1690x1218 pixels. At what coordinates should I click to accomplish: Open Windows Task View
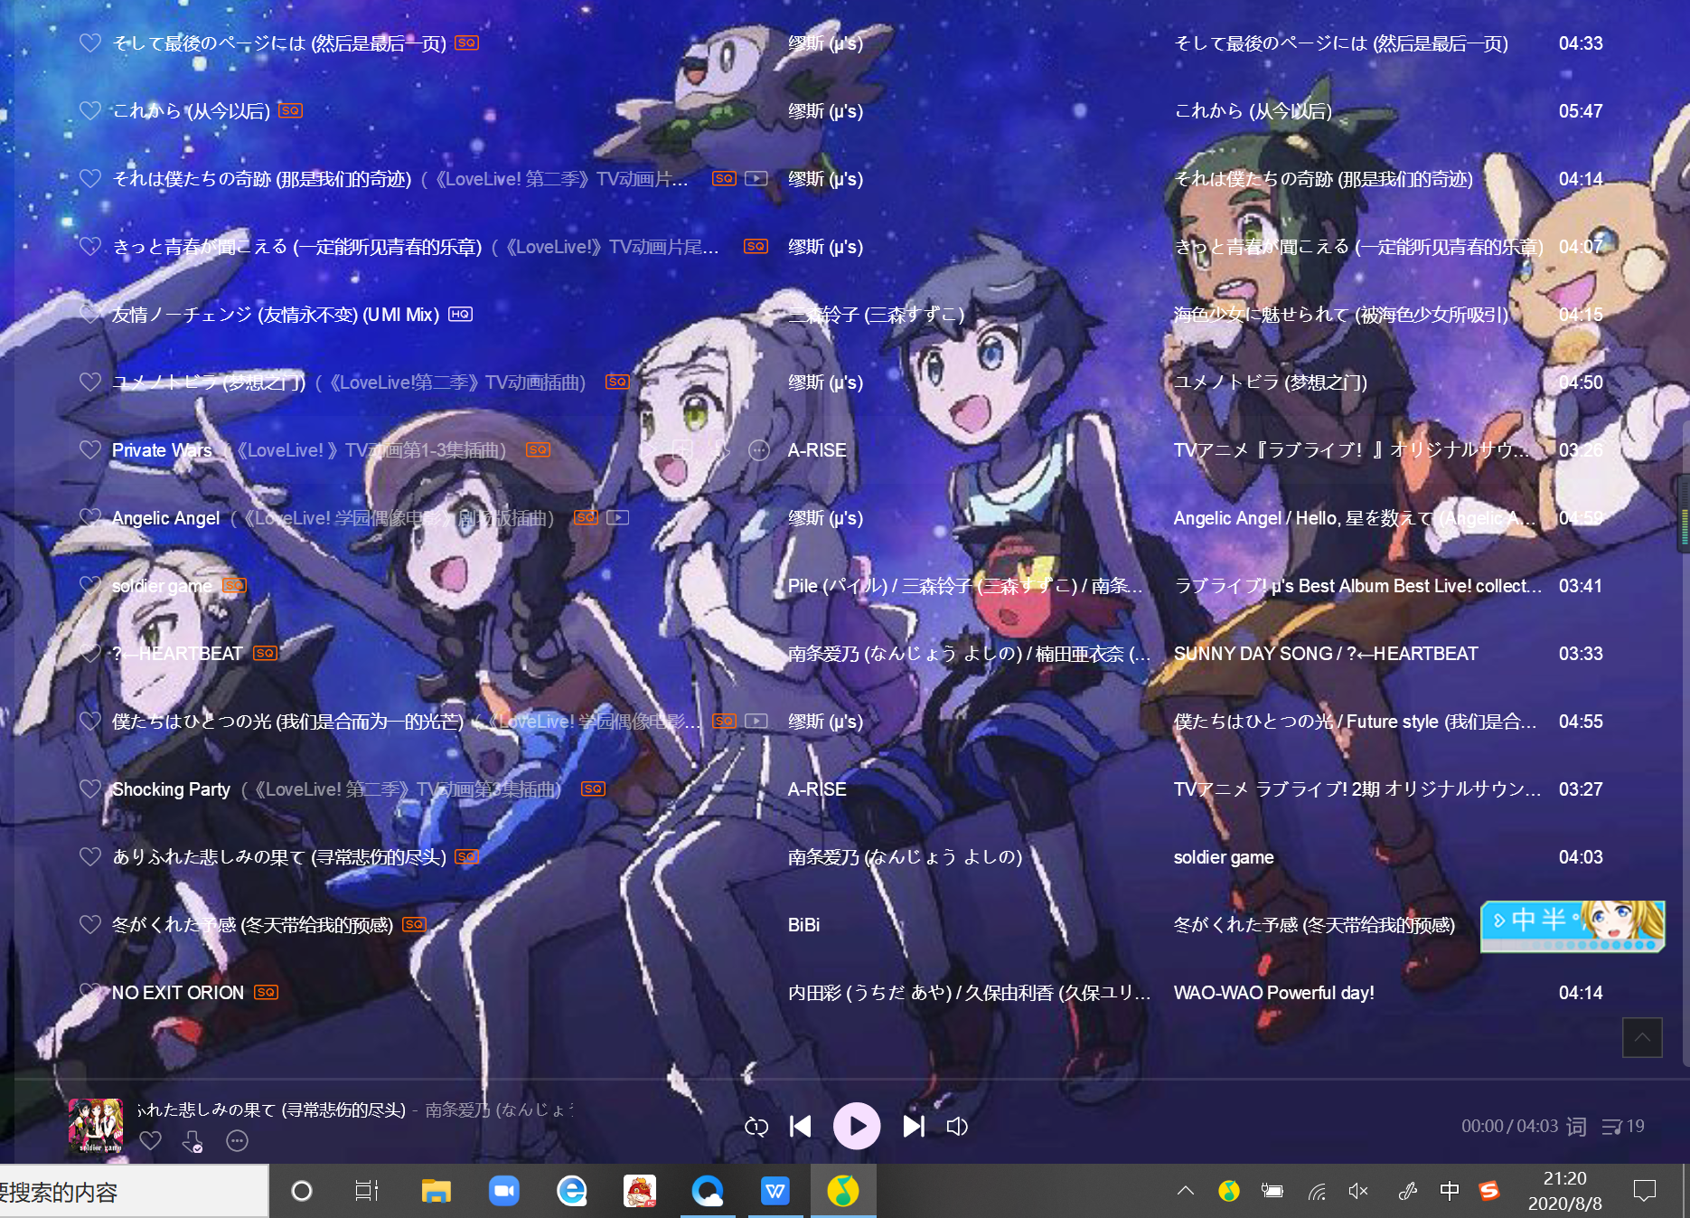click(367, 1191)
